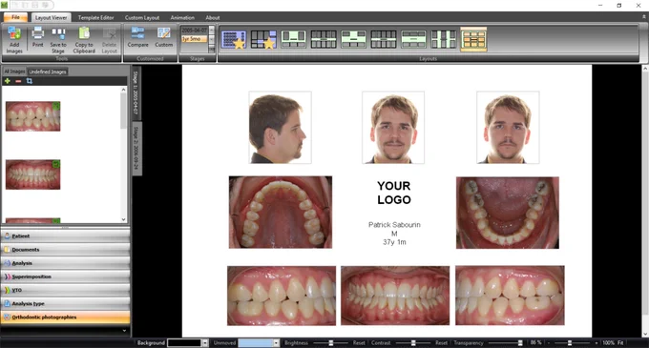Click the green plus add-image icon
The image size is (649, 348).
point(8,81)
